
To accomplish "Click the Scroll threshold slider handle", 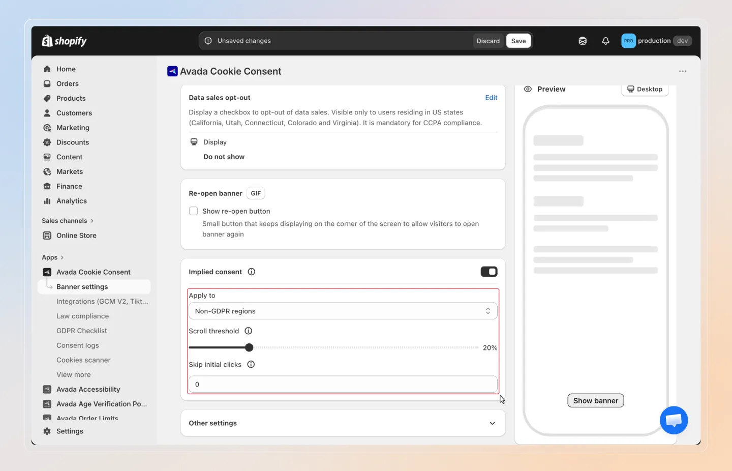I will 249,348.
